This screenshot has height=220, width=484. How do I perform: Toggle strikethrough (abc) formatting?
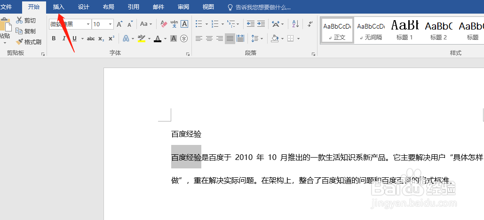tap(91, 38)
